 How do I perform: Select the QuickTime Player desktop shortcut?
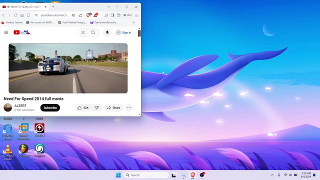coord(8,131)
